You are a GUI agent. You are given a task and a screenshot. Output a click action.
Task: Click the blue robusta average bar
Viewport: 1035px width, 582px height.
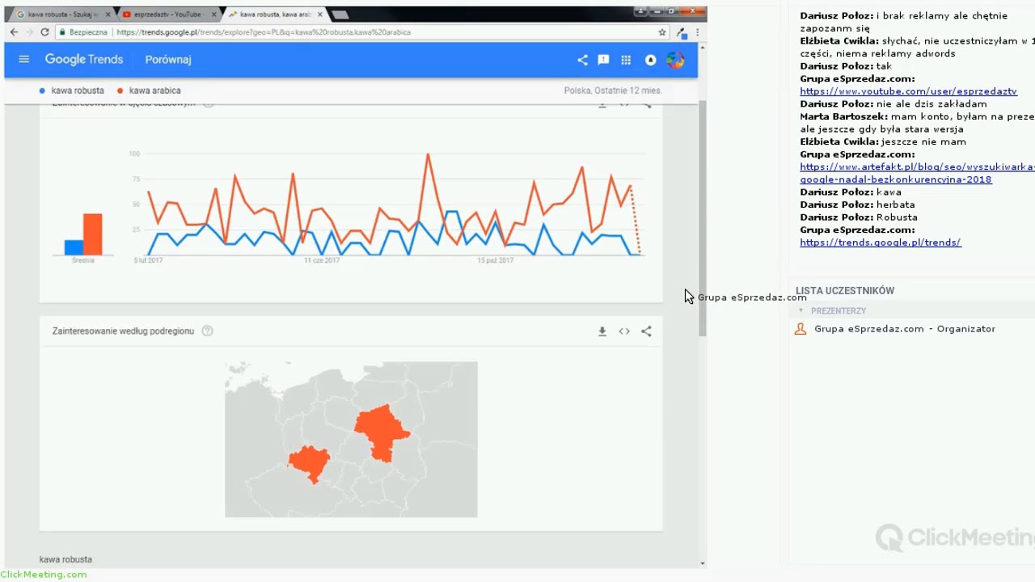[x=74, y=247]
